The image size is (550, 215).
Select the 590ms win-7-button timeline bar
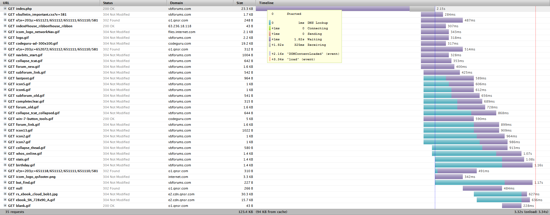[449, 119]
